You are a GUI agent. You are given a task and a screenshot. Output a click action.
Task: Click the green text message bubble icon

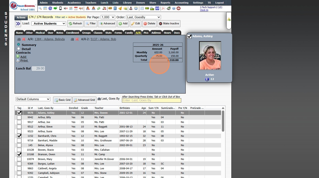click(55, 8)
